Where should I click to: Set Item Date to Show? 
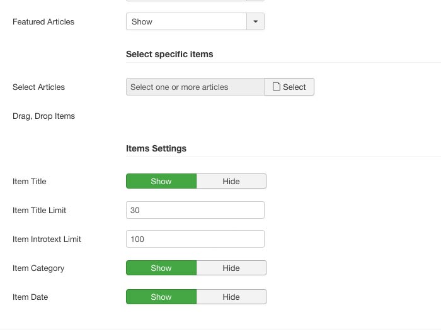coord(161,297)
